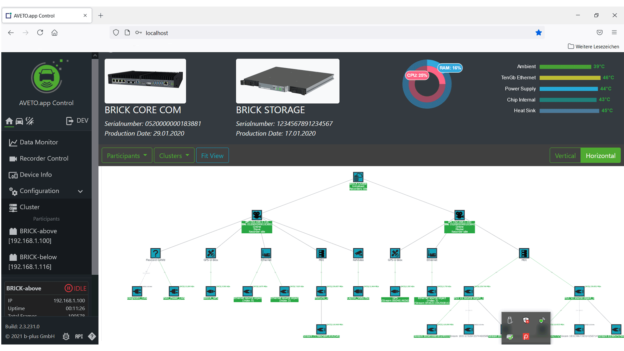This screenshot has width=624, height=351.
Task: Select the GPS Stream 8604614656 node
Action: [x=395, y=291]
